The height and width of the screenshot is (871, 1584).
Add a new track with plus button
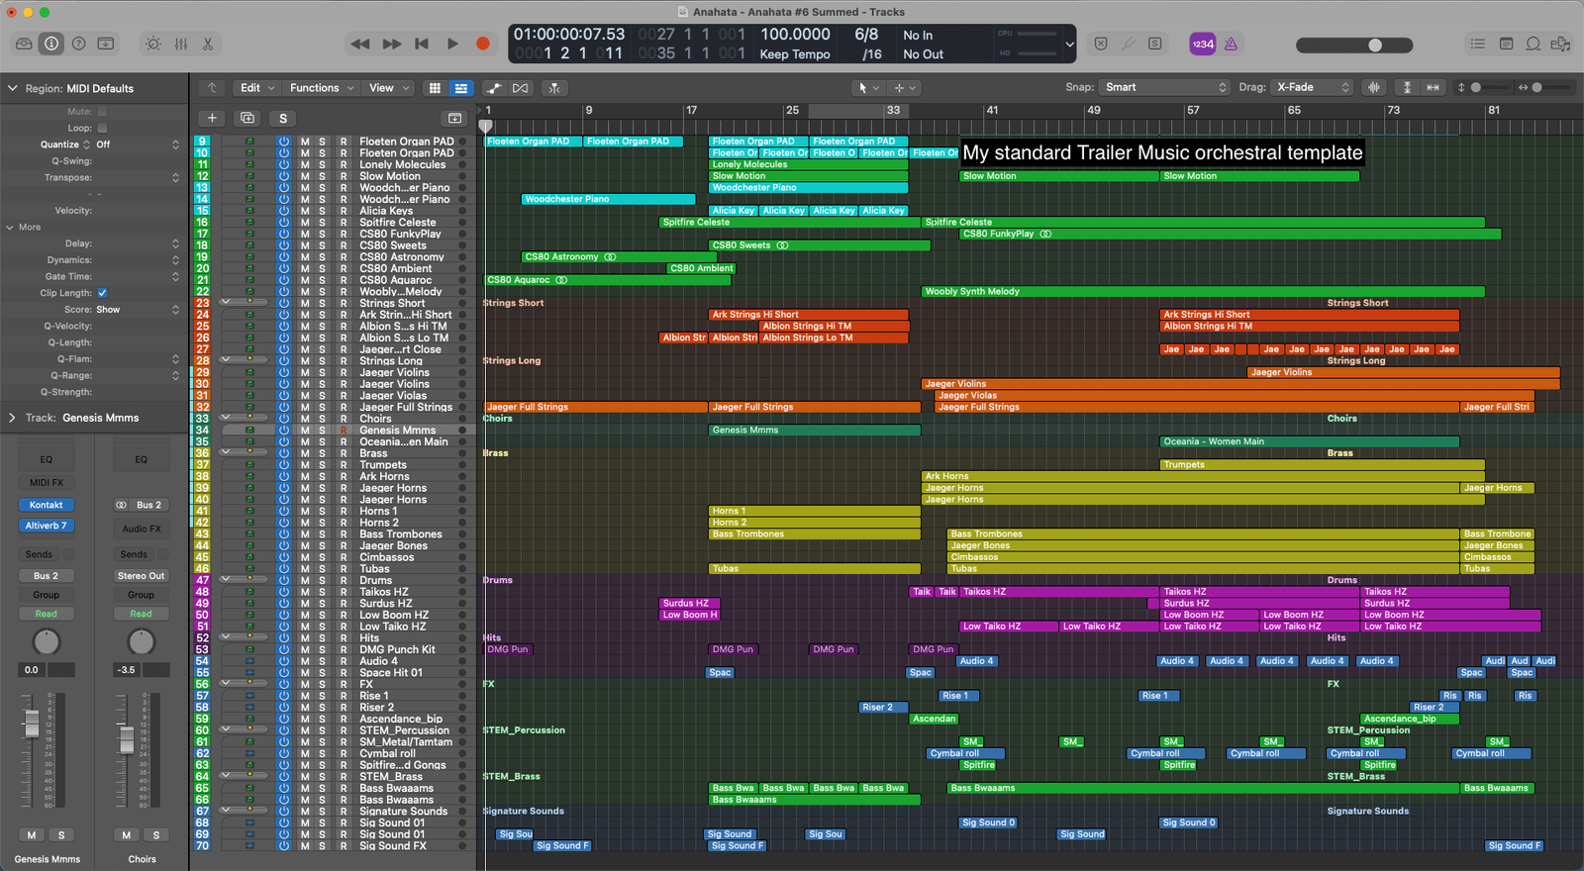[212, 118]
